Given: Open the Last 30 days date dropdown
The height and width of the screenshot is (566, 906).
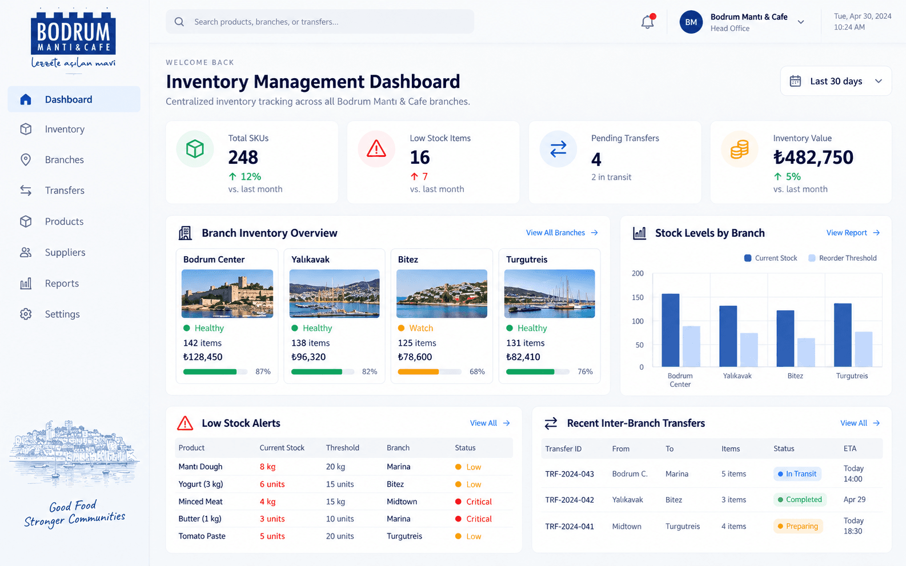Looking at the screenshot, I should (836, 81).
